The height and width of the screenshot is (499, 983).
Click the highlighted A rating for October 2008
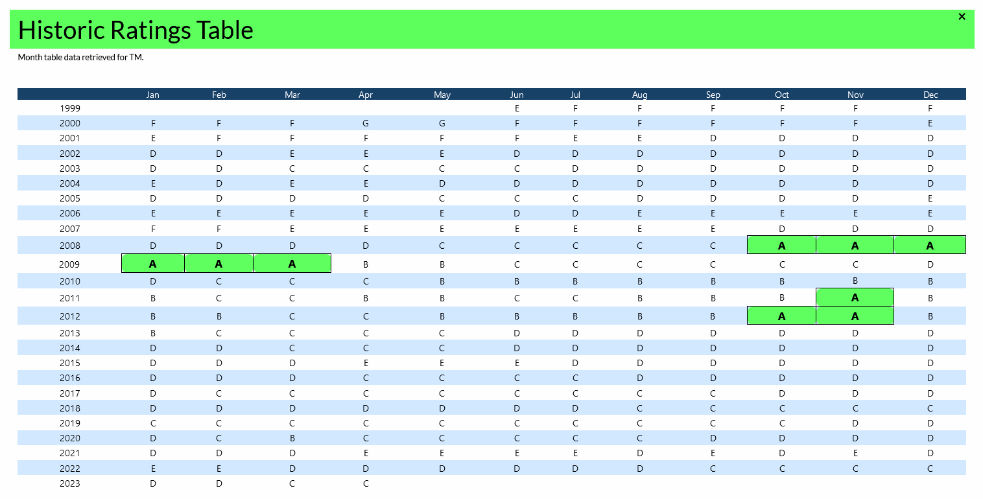781,245
